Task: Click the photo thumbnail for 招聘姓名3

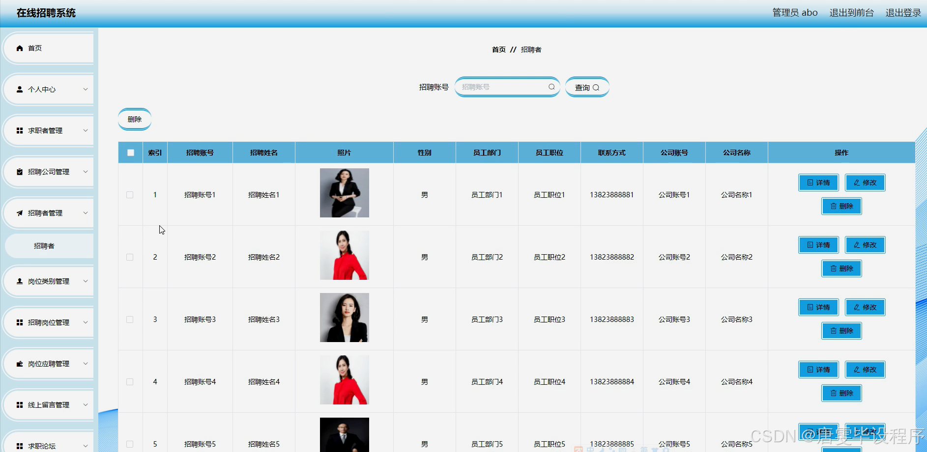Action: coord(345,318)
